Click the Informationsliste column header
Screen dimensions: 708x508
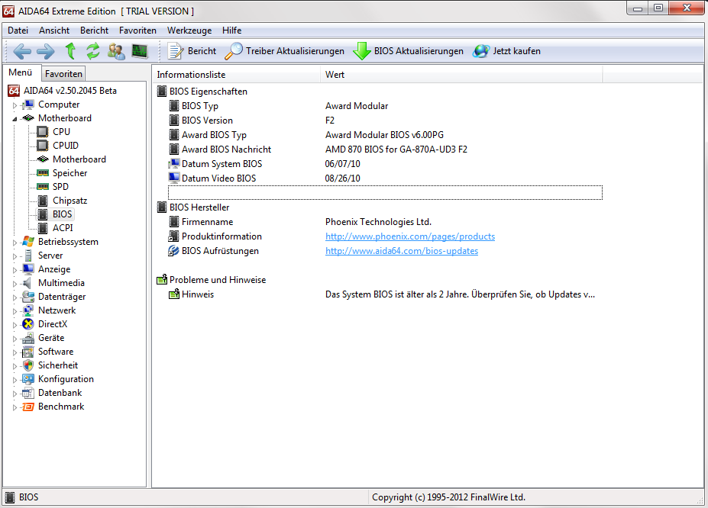point(237,75)
